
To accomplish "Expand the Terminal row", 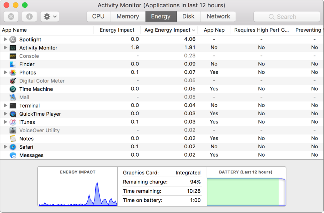I will click(5, 105).
